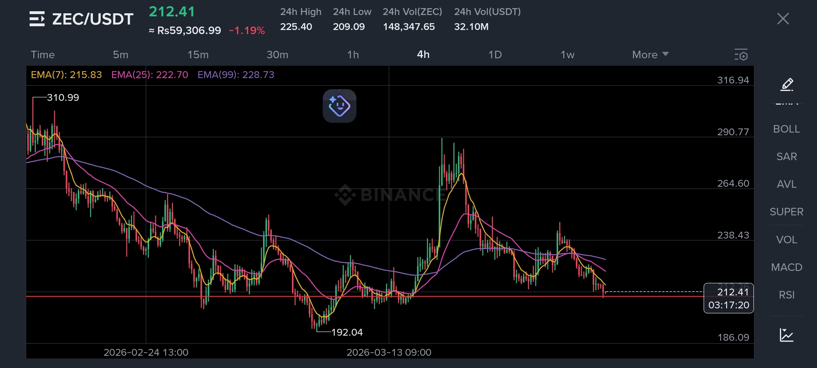Select the 15m interval

click(x=198, y=55)
